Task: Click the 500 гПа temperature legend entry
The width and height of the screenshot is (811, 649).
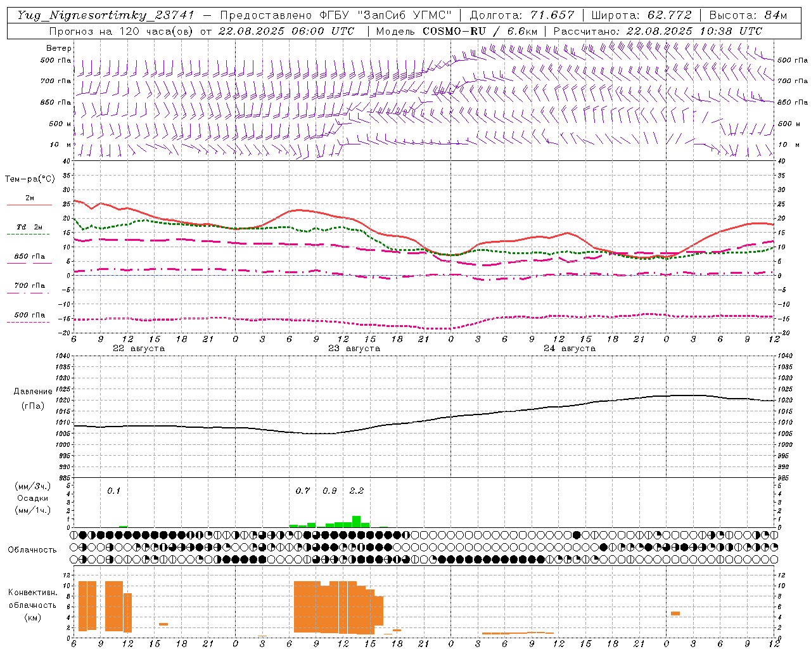Action: click(x=30, y=315)
